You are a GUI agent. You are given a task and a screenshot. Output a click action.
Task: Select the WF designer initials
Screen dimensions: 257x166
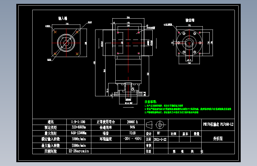tap(159, 133)
